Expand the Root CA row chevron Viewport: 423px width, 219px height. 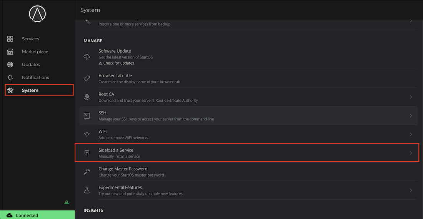(x=411, y=97)
